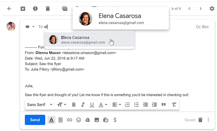Open the reply type dropdown arrow
This screenshot has height=131, width=217.
(x=33, y=27)
